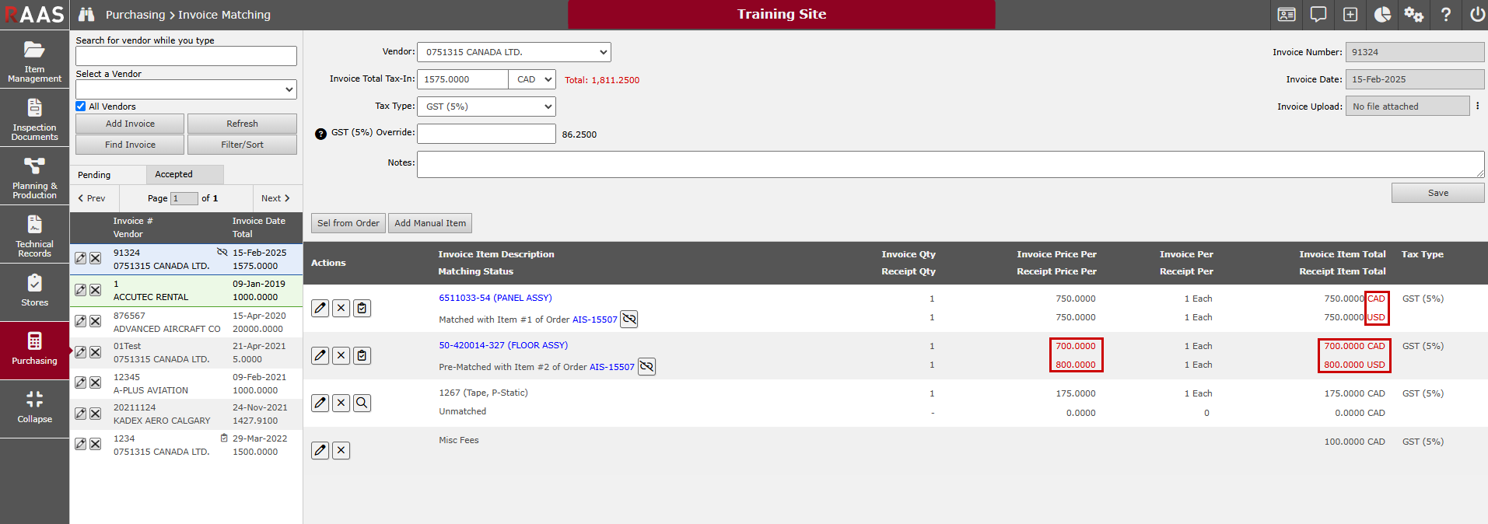
Task: Switch to the Accepted tab
Action: tap(173, 175)
